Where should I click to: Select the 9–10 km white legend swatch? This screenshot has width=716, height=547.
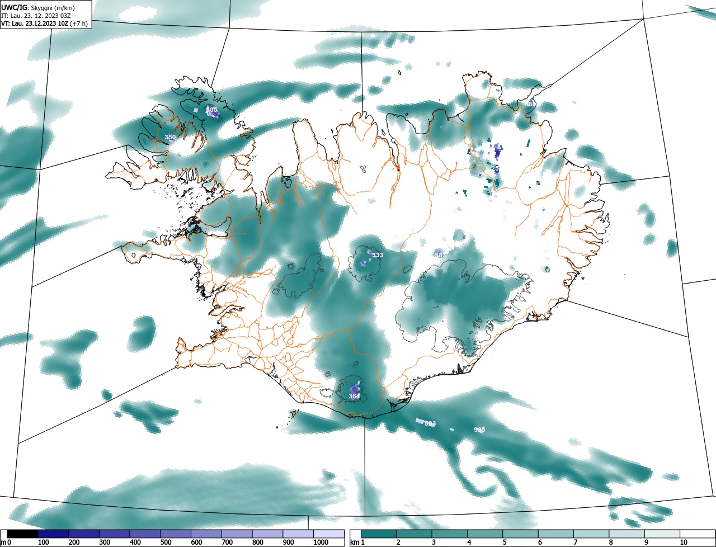point(662,534)
